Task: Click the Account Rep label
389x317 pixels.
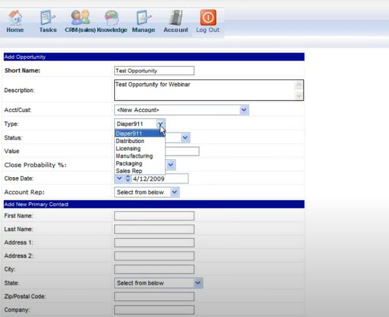Action: click(24, 192)
